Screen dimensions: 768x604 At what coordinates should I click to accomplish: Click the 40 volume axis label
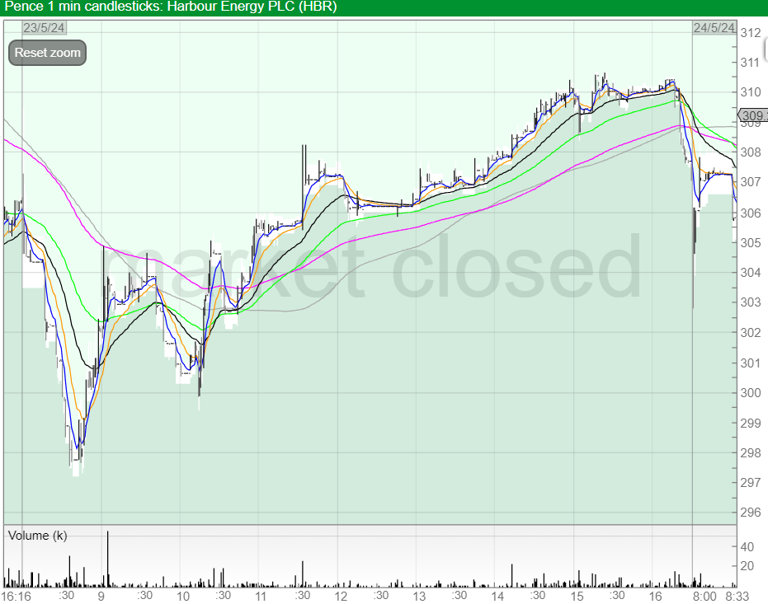point(747,547)
